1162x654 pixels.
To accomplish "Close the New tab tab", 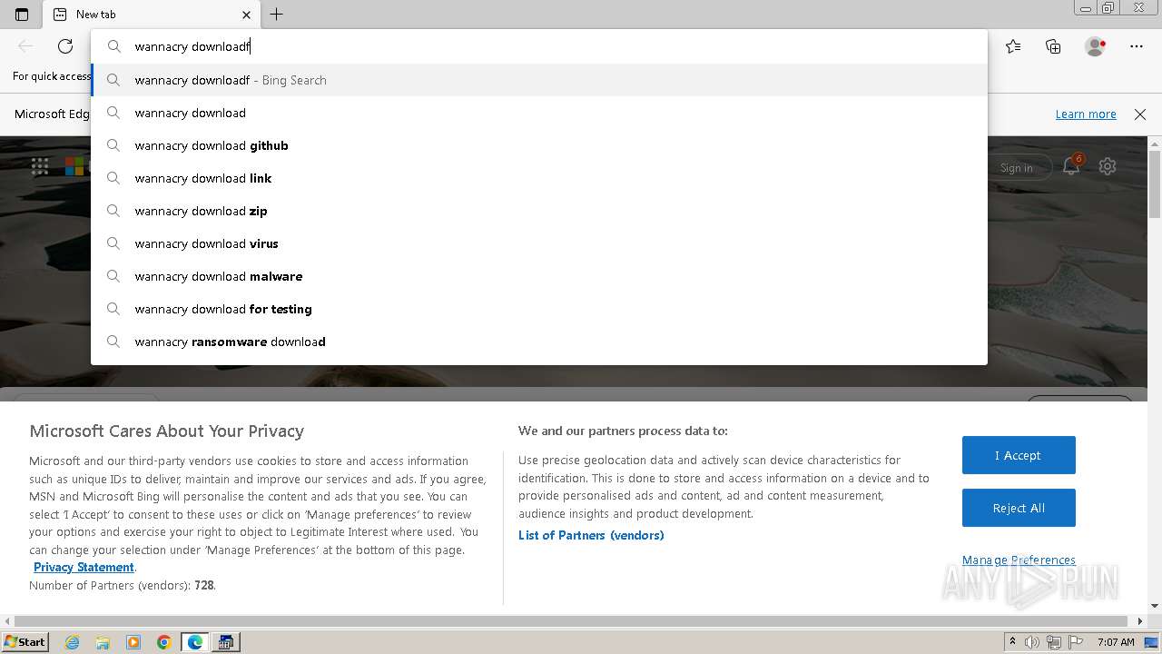I will click(246, 15).
